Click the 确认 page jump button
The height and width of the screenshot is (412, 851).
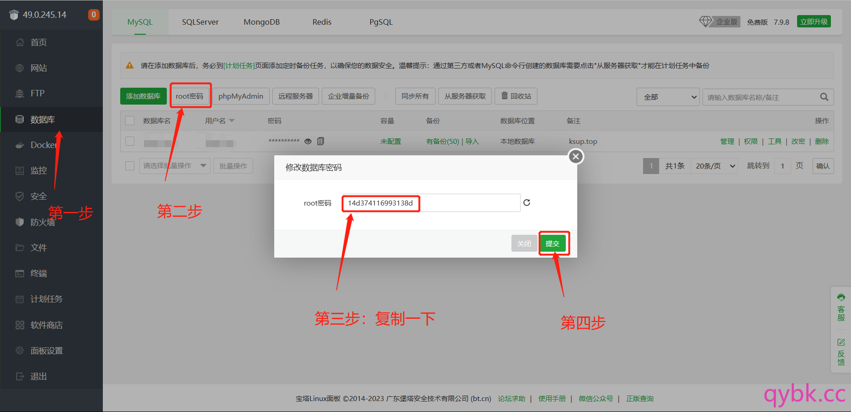(823, 166)
